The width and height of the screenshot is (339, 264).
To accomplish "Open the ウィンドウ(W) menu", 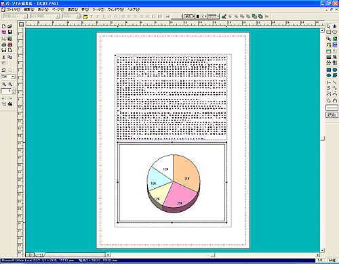I will click(116, 9).
